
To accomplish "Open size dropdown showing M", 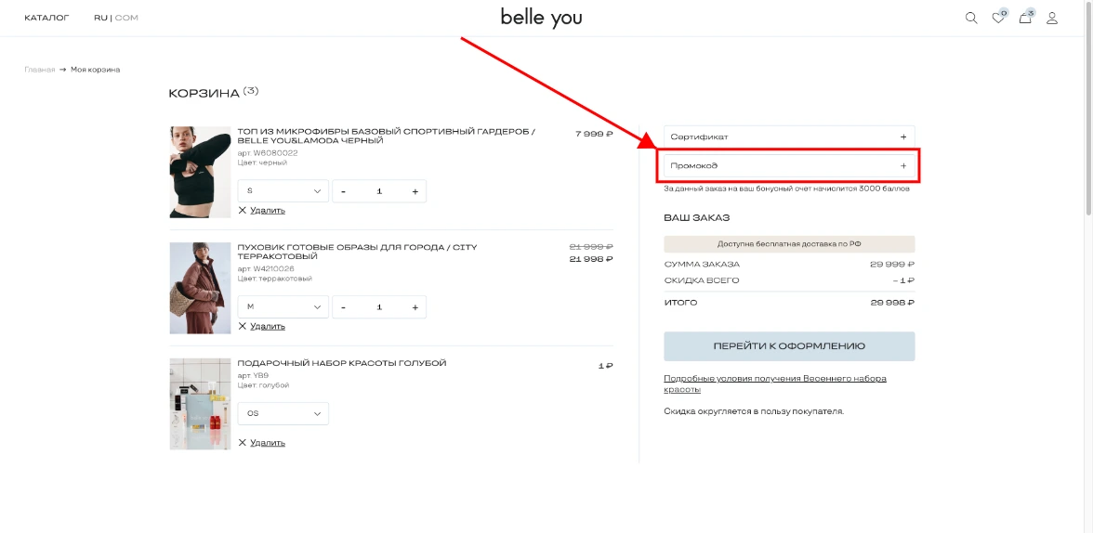I will [x=283, y=307].
